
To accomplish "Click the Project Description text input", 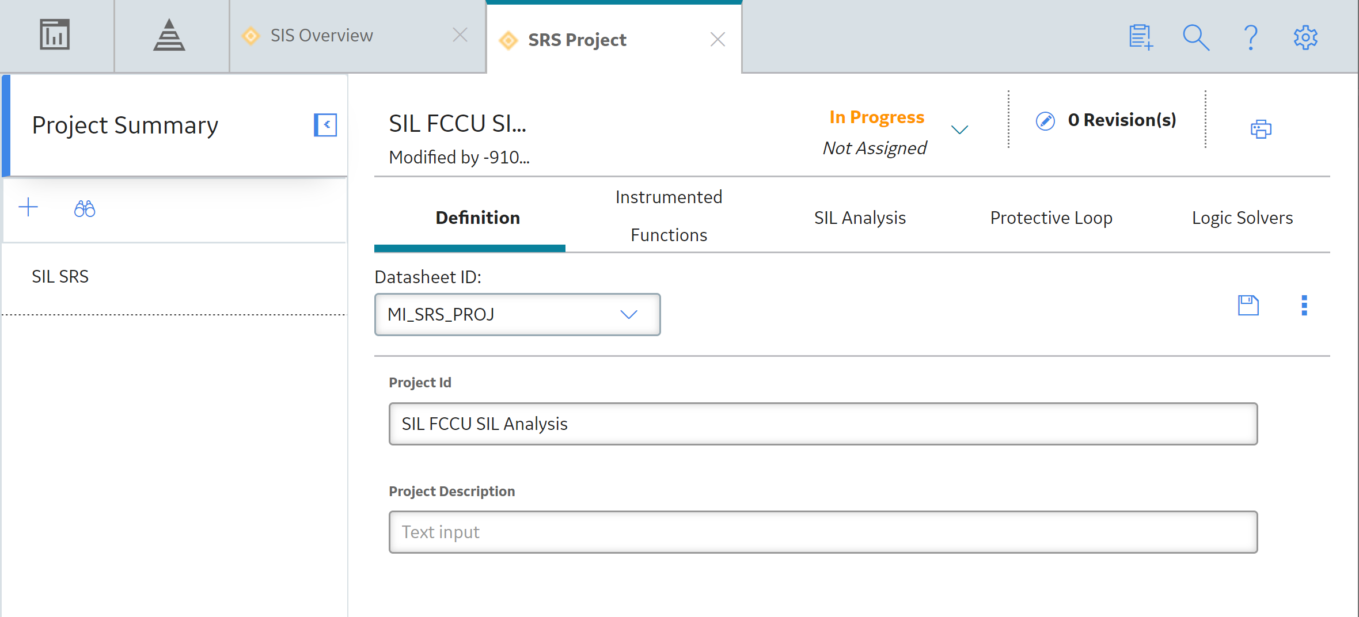I will click(823, 532).
